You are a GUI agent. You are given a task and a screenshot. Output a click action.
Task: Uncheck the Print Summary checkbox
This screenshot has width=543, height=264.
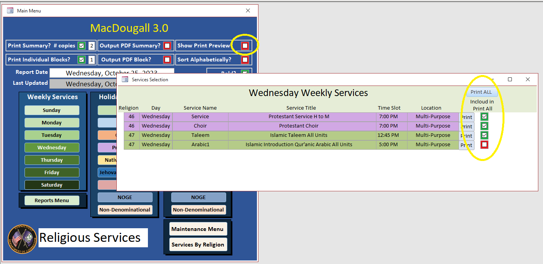tap(81, 46)
